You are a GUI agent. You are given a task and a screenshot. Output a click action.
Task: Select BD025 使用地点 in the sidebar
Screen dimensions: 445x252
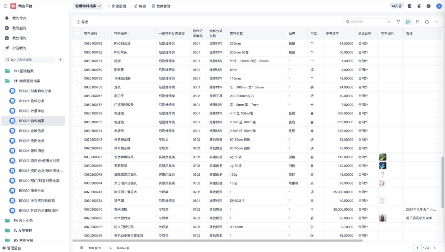click(x=33, y=141)
